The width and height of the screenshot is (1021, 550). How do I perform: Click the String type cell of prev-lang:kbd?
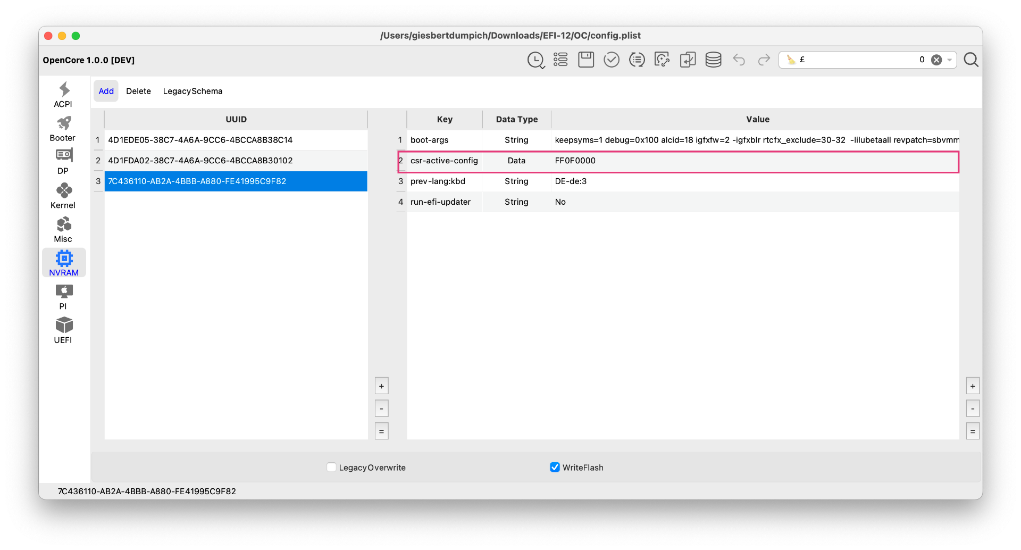517,181
